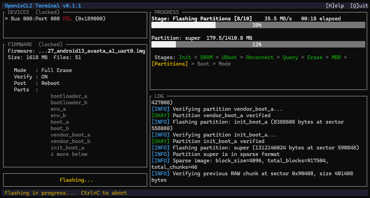This screenshot has width=370, height=198.
Task: Click the OpenixCLI Terminal v0.1.1 title
Action: (x=43, y=6)
